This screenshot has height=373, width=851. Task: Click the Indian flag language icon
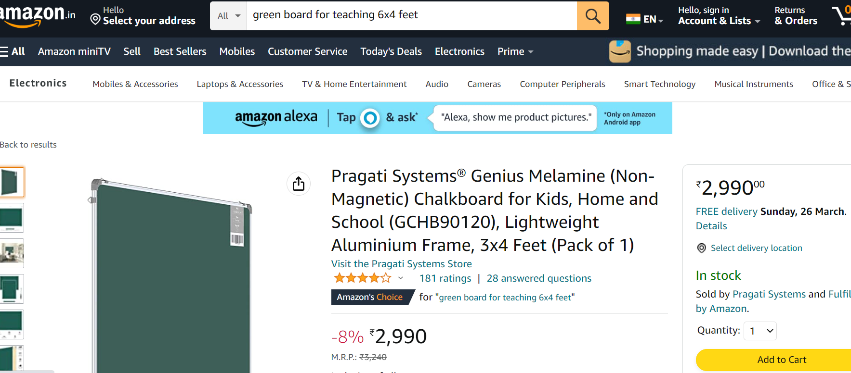pyautogui.click(x=633, y=19)
